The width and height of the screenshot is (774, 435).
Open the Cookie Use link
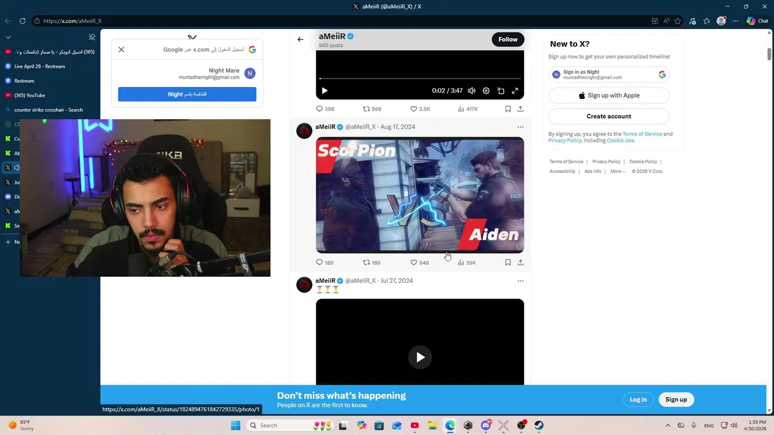[x=620, y=140]
